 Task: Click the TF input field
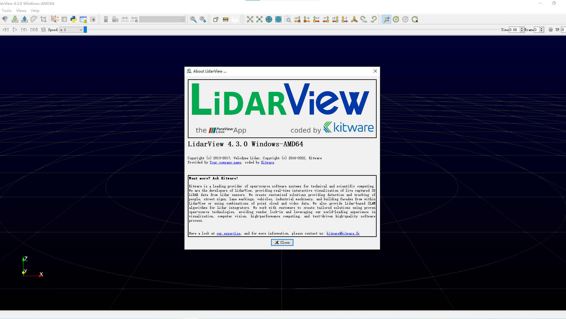pyautogui.click(x=564, y=30)
